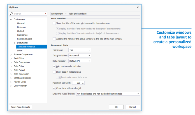Click 'Tabs and Windows' in the breadcrumb
The height and width of the screenshot is (115, 195).
tap(78, 14)
